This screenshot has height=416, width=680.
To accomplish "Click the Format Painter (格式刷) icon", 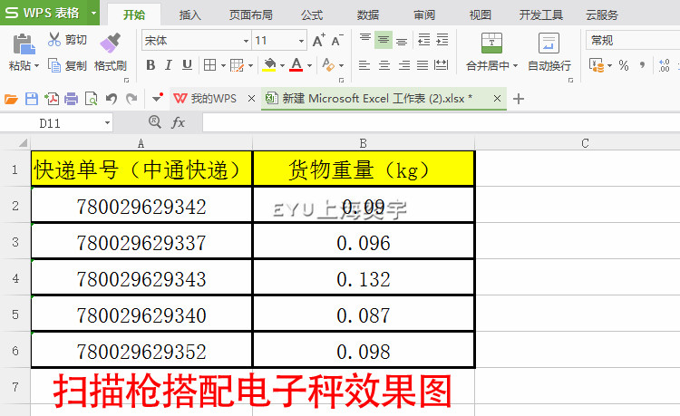I will (x=111, y=44).
